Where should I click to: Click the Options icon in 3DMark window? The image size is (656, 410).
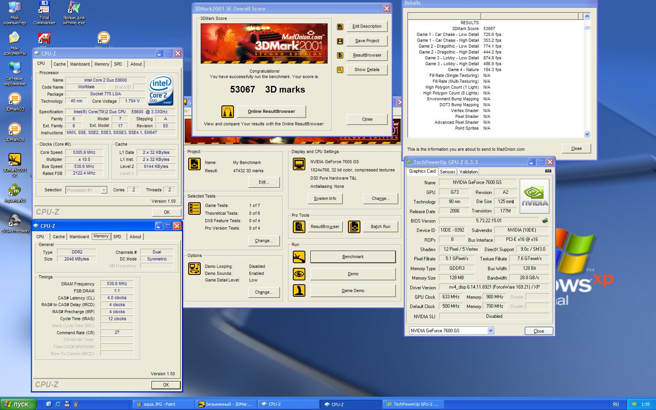(x=194, y=269)
